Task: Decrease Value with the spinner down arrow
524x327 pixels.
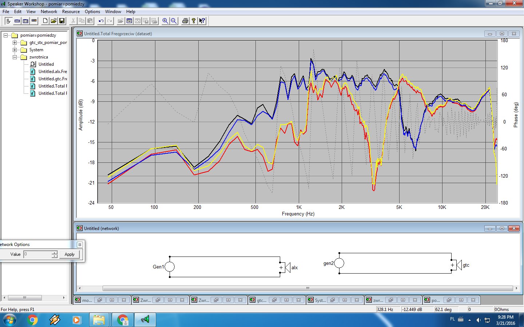Action: coord(54,256)
